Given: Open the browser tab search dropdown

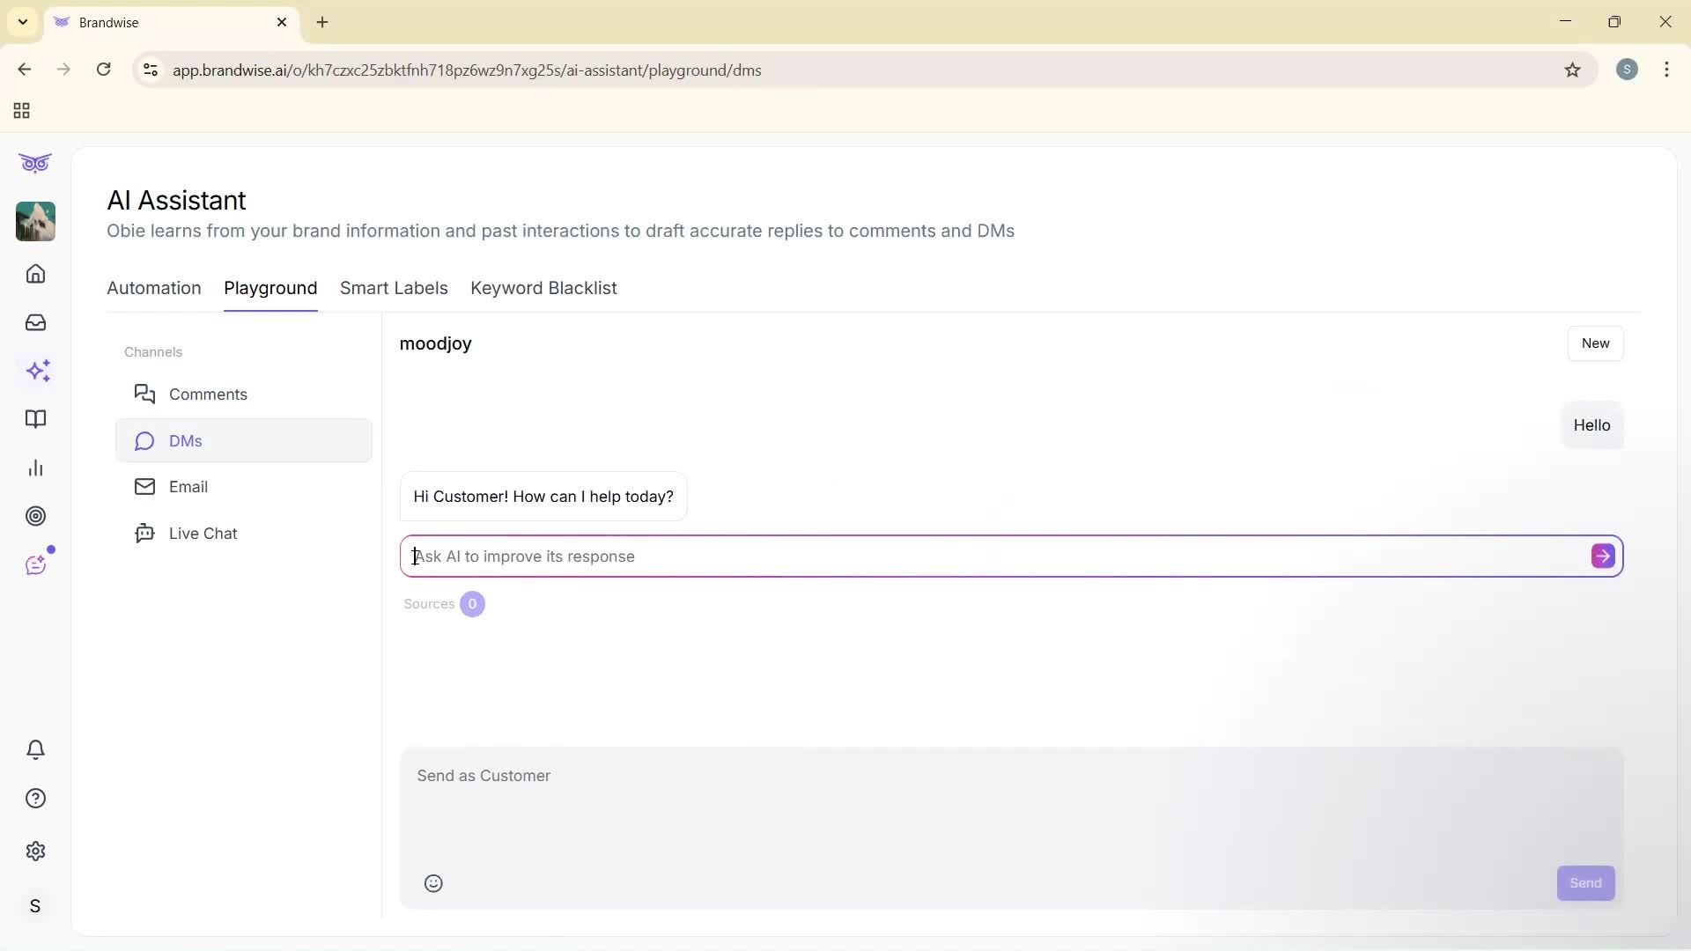Looking at the screenshot, I should coord(22,22).
